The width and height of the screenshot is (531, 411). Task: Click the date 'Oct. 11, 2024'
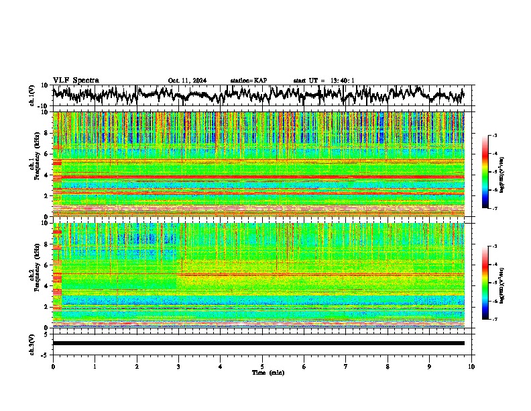point(187,81)
